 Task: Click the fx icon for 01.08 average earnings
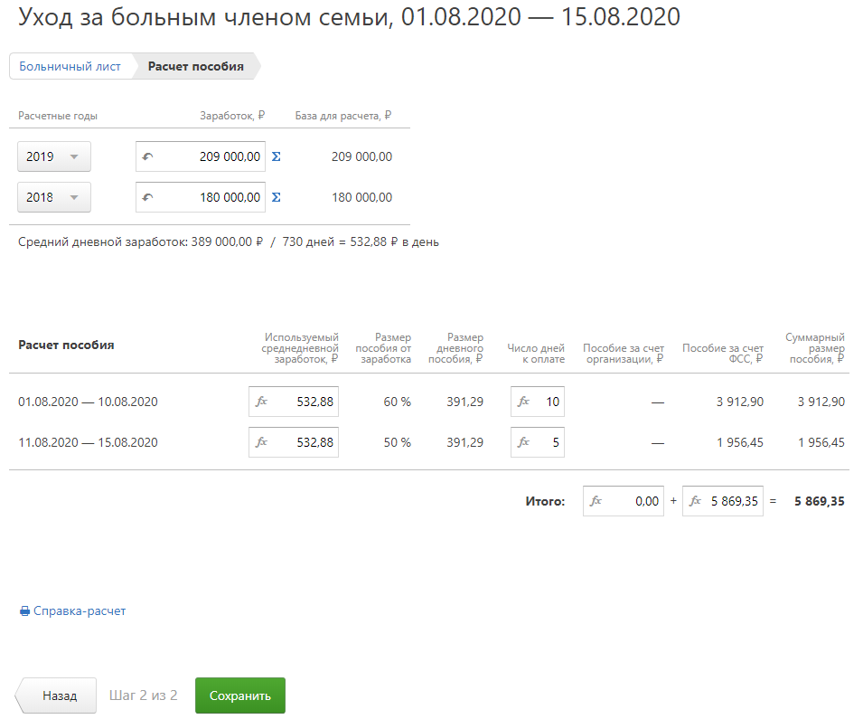point(261,402)
